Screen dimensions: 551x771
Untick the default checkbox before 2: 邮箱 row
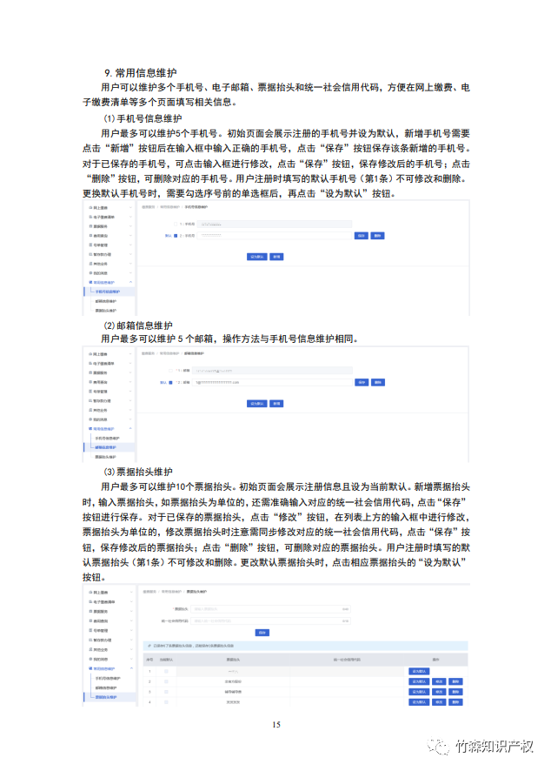click(170, 383)
